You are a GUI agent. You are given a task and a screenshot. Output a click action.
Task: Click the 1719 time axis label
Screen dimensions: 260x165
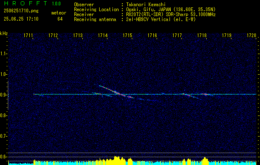coord(227,35)
